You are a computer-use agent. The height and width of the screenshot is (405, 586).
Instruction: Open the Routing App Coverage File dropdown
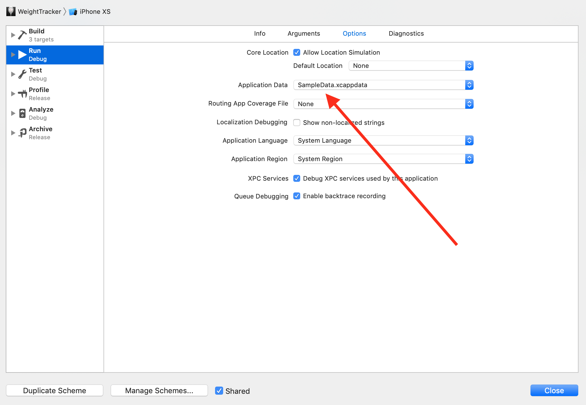pyautogui.click(x=383, y=104)
